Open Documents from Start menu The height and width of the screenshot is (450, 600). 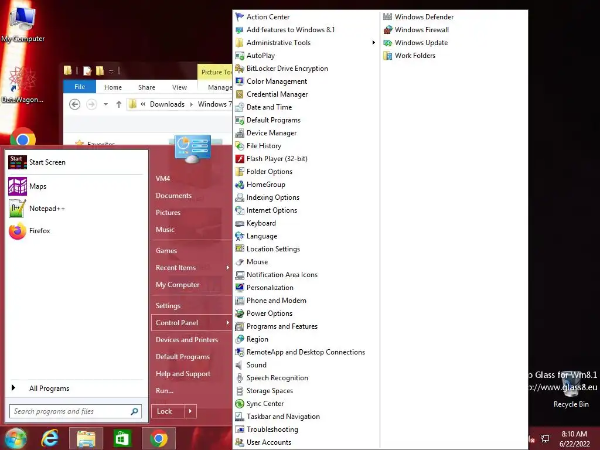pyautogui.click(x=173, y=196)
